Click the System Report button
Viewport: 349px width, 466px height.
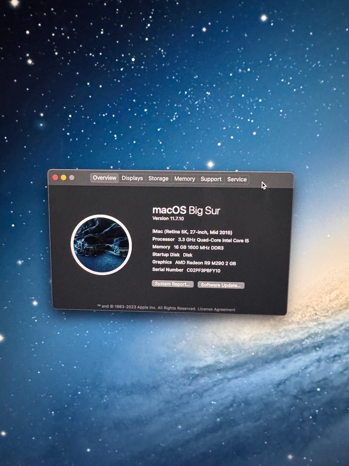(x=172, y=284)
